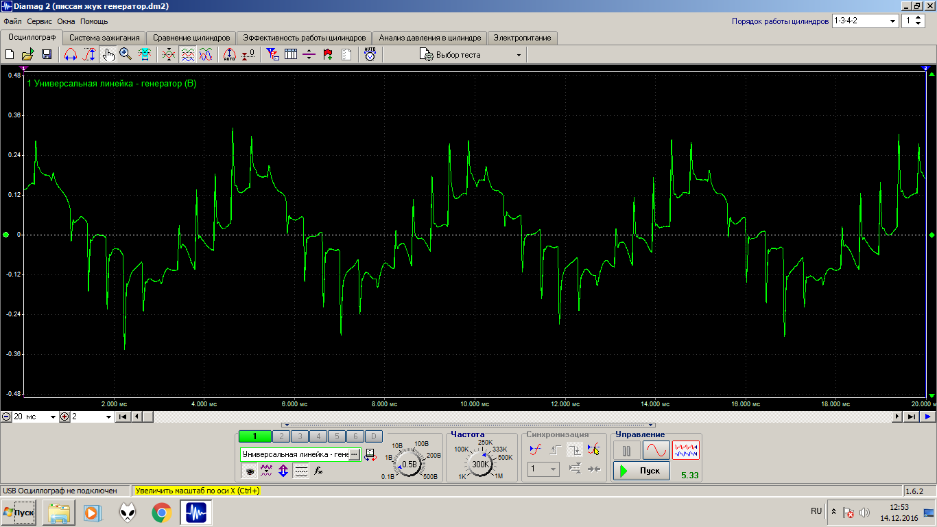
Task: Select channel 1 green button
Action: pos(254,436)
